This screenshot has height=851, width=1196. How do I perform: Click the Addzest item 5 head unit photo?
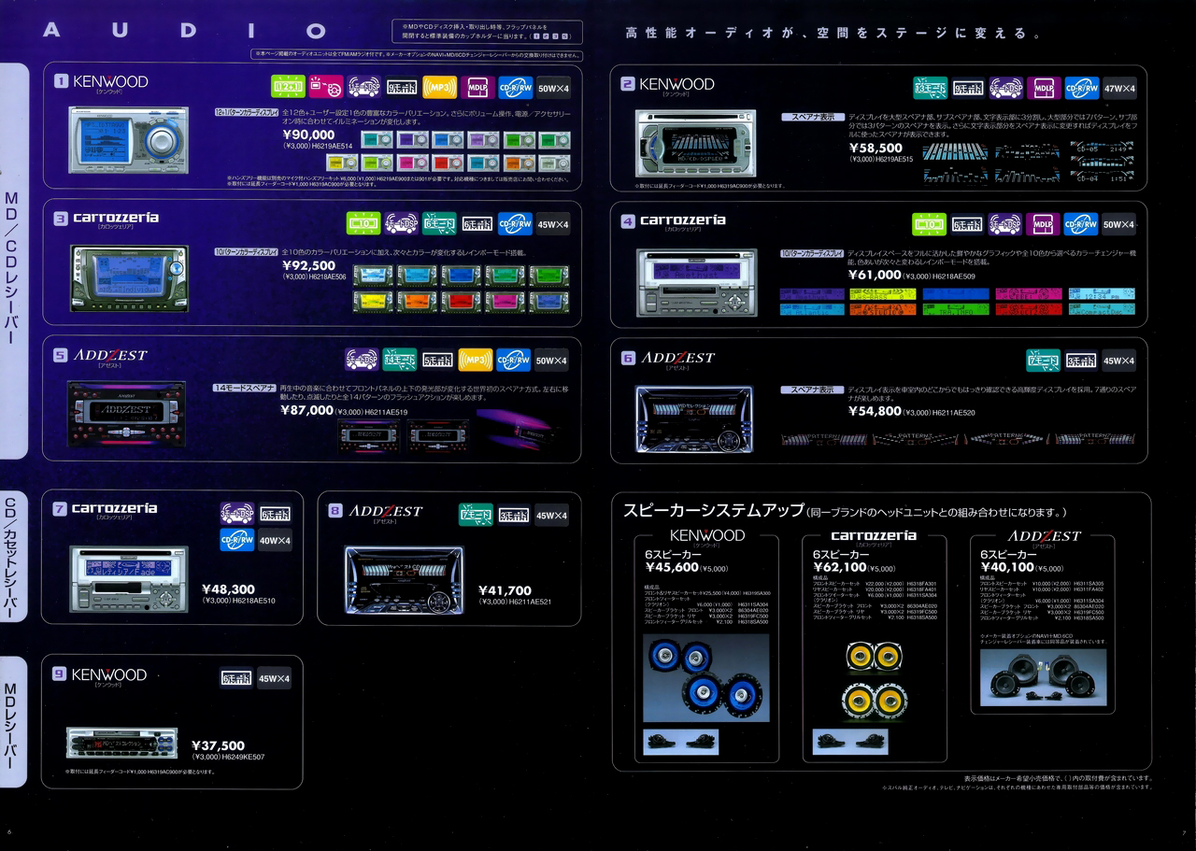(x=127, y=413)
